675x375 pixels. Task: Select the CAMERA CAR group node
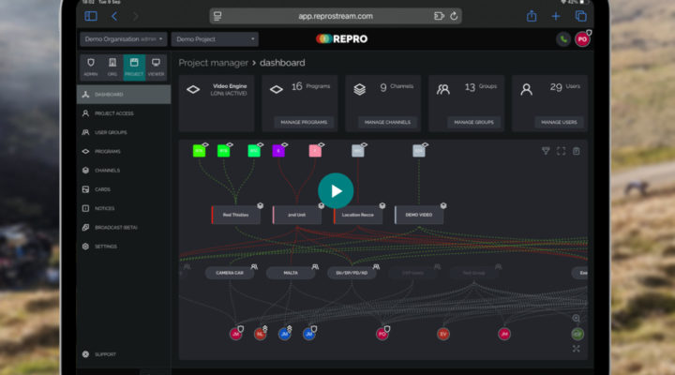pos(230,273)
